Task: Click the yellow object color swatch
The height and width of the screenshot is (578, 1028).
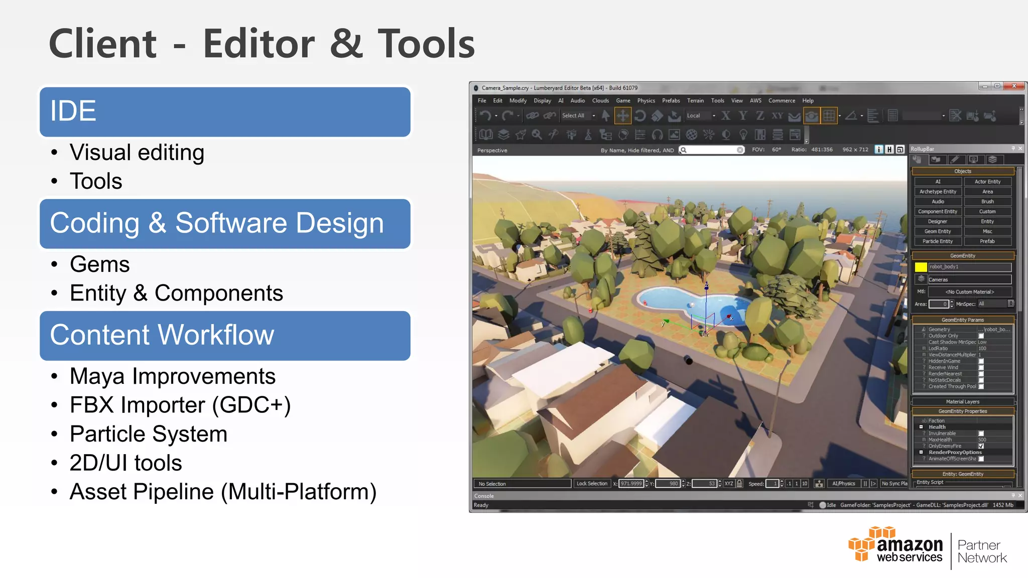Action: click(921, 267)
